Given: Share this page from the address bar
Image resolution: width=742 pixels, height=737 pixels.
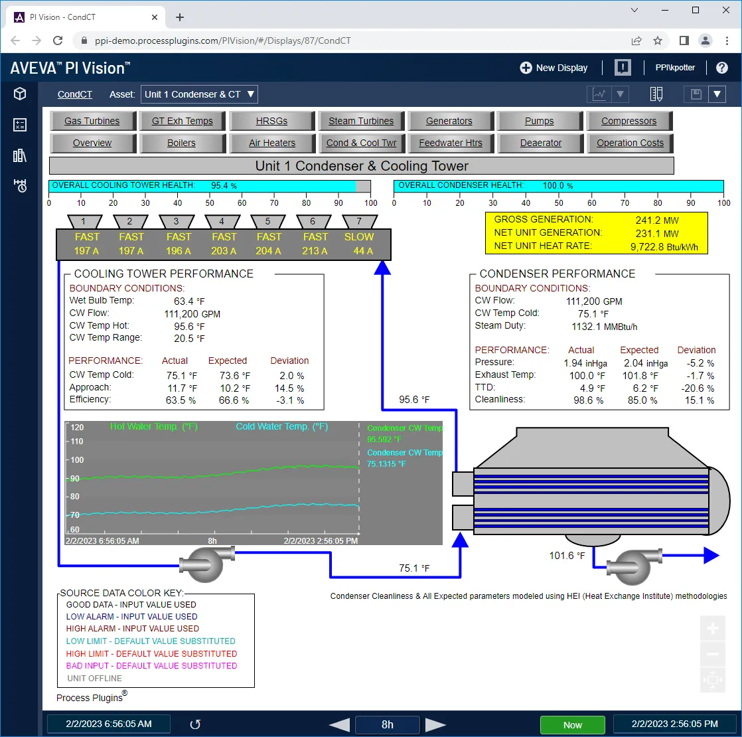Looking at the screenshot, I should point(636,41).
